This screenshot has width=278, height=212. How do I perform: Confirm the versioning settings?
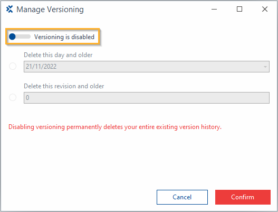coord(243,197)
